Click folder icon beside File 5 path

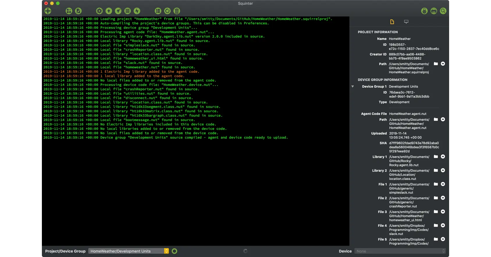tap(436, 239)
